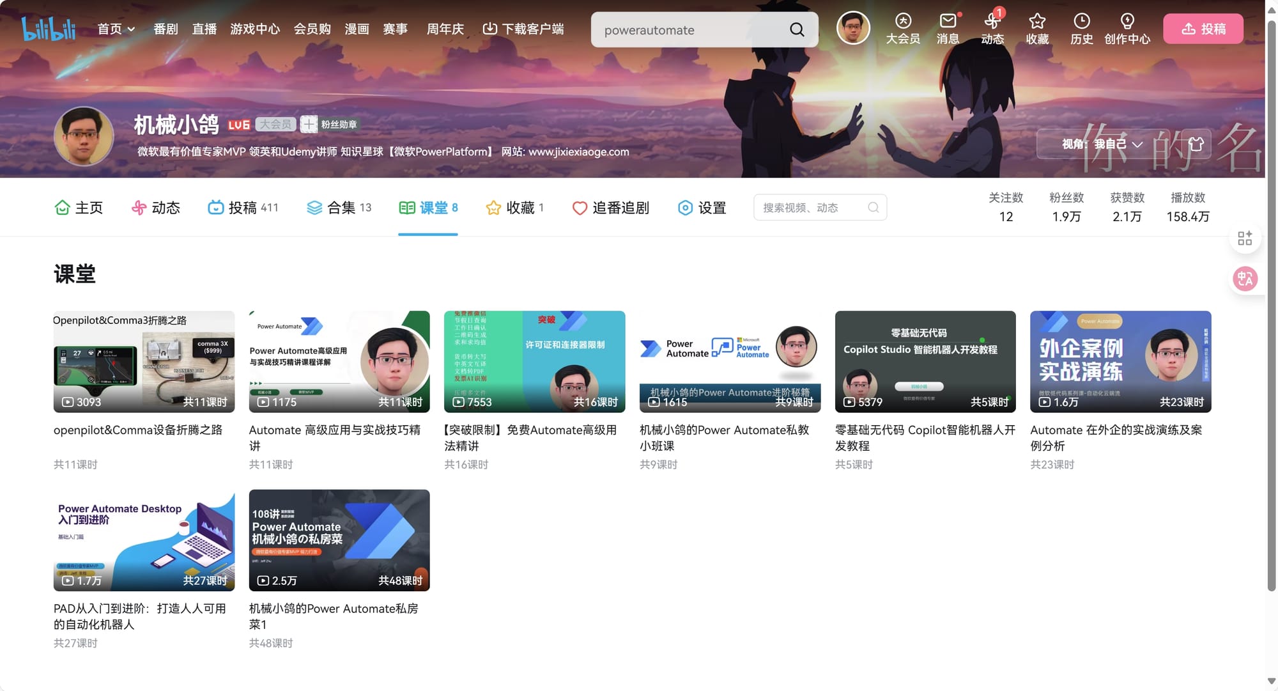Click the bilibili logo
This screenshot has height=691, width=1278.
49,29
